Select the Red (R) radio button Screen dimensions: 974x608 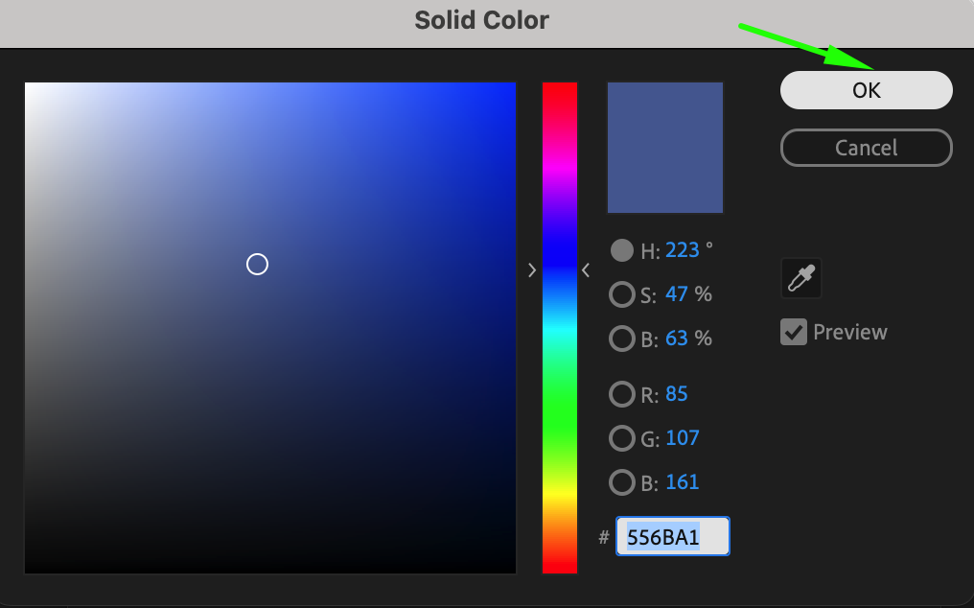tap(622, 394)
